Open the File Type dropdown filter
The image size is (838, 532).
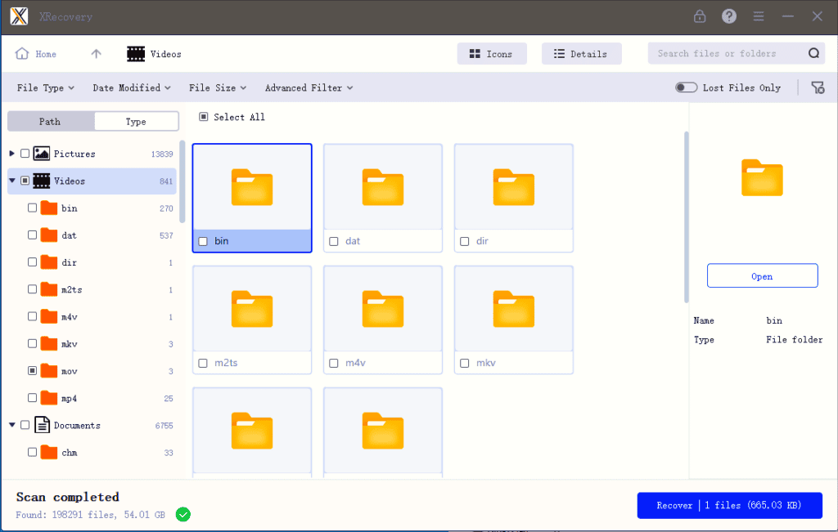46,87
